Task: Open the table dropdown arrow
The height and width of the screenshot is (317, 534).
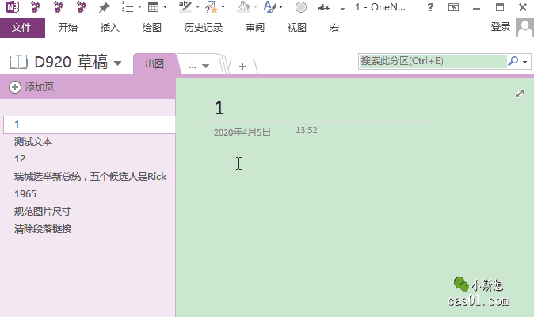Action: pos(165,7)
